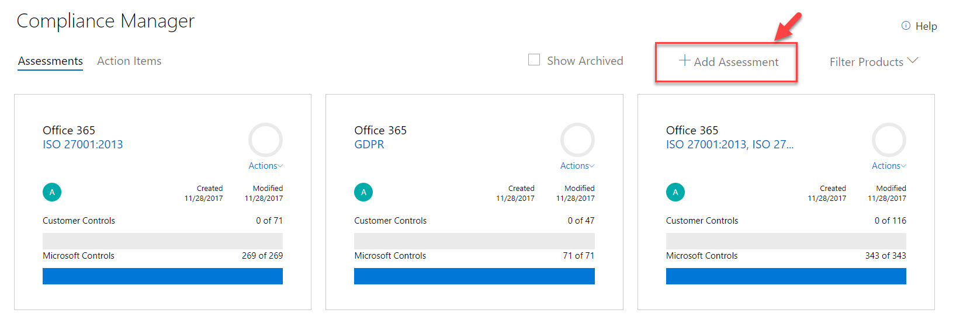The height and width of the screenshot is (320, 977).
Task: Click Microsoft Controls label on GDPR card
Action: click(390, 256)
